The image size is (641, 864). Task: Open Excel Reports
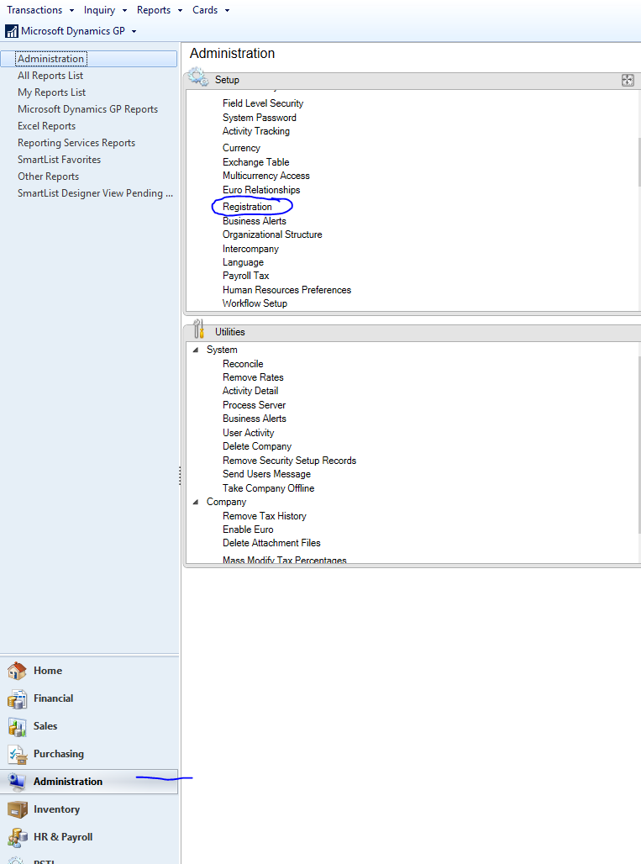click(46, 126)
